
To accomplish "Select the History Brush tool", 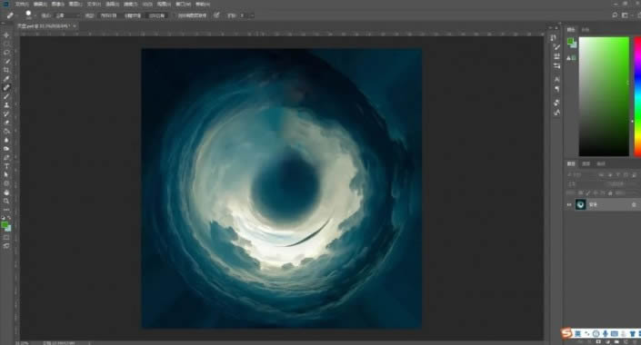I will coord(6,113).
